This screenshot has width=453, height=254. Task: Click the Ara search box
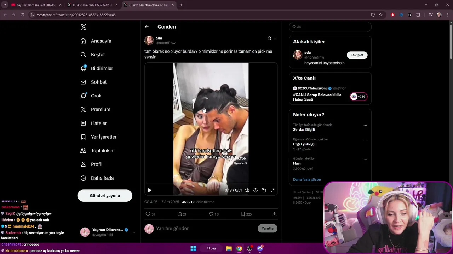[330, 27]
